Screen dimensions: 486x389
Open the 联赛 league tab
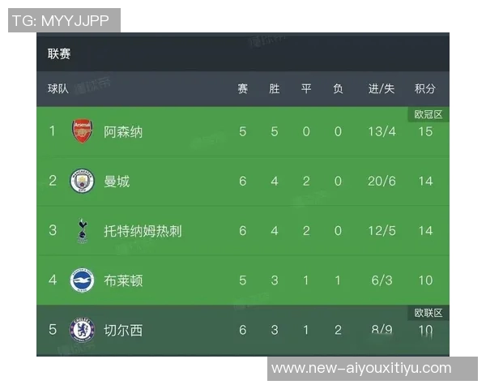click(59, 53)
